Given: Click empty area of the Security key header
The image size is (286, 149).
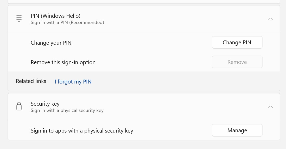Looking at the screenshot, I should [182, 107].
